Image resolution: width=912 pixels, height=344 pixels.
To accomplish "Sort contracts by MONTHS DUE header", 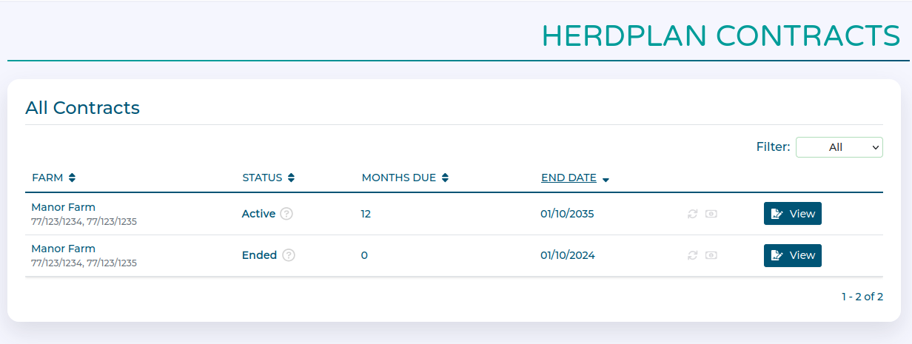I will pos(398,178).
